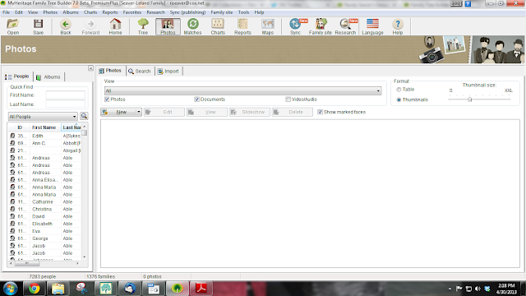
Task: Open Windows Explorer from the taskbar
Action: tap(58, 289)
